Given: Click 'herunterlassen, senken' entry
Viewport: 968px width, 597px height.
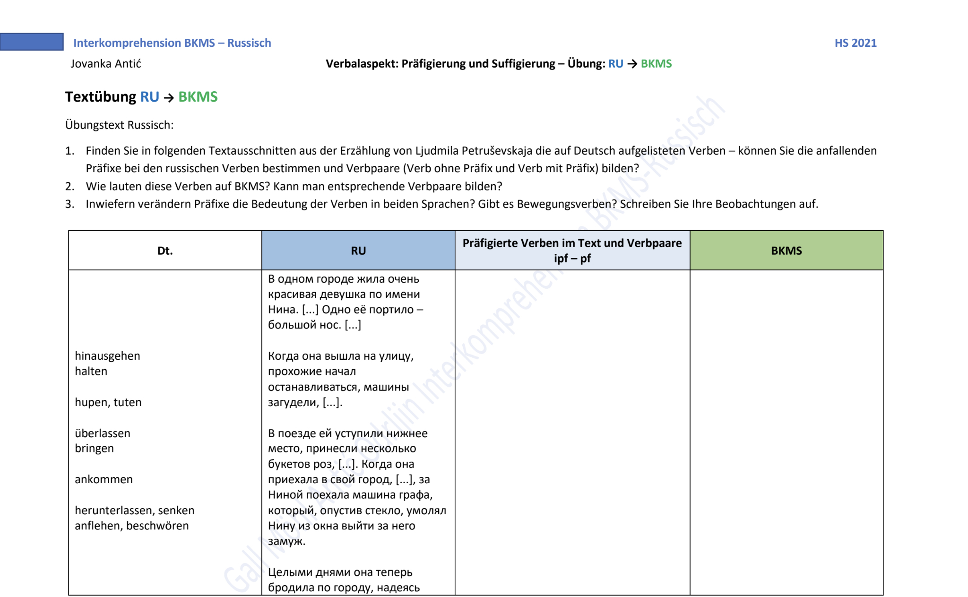Looking at the screenshot, I should pos(135,510).
